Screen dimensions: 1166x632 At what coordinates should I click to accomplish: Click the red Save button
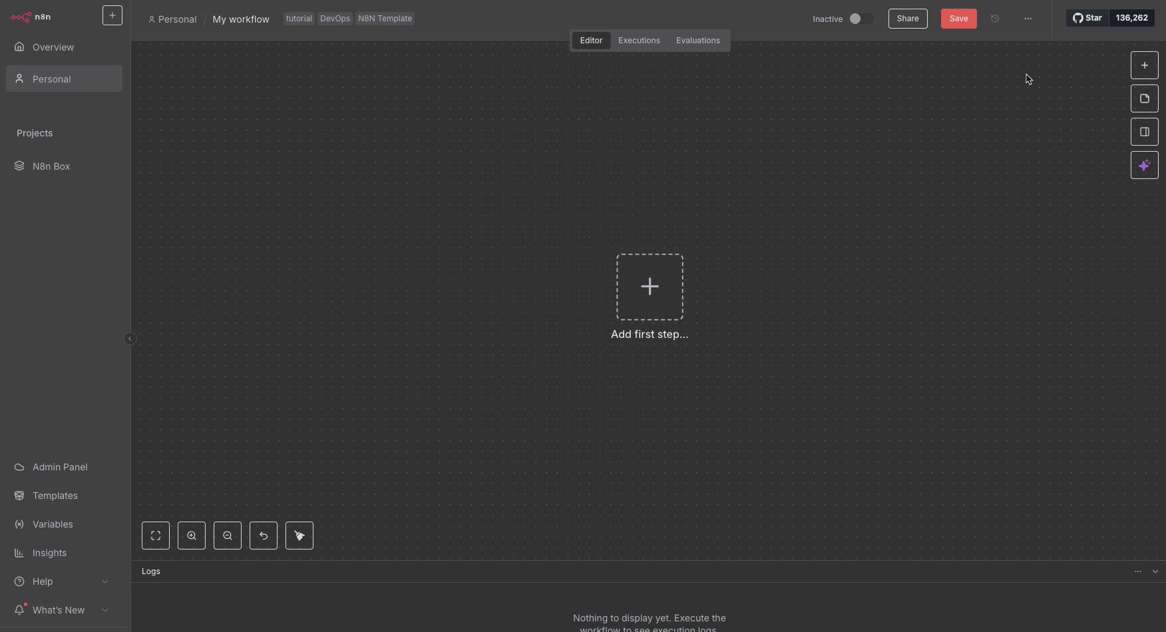(958, 19)
